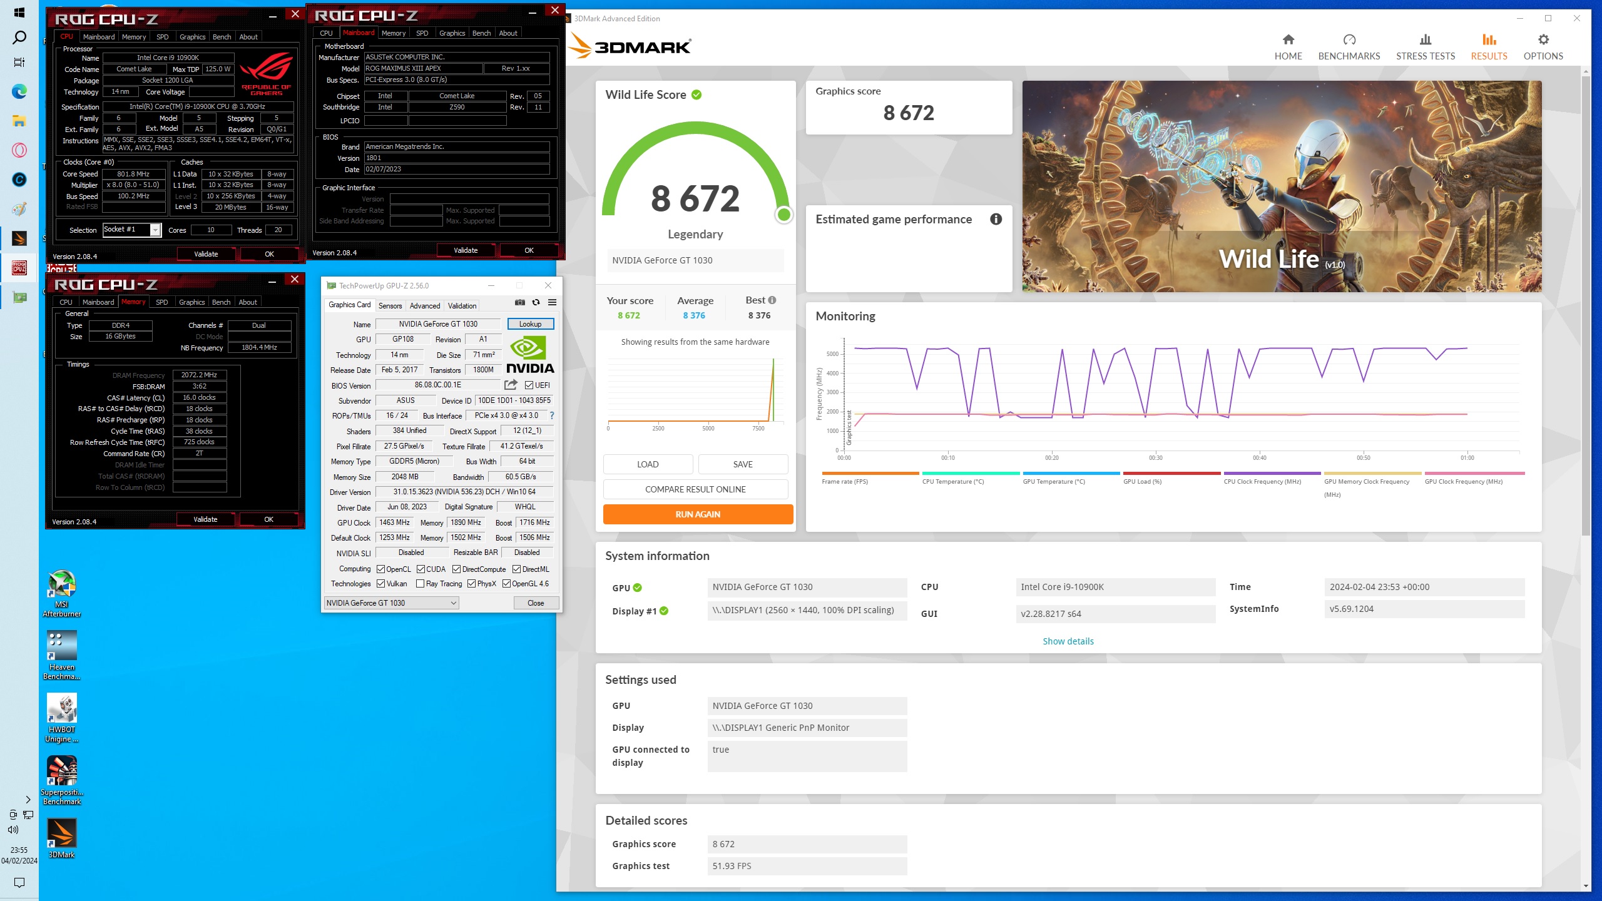This screenshot has width=1602, height=901.
Task: Click Show details link
Action: click(1068, 641)
